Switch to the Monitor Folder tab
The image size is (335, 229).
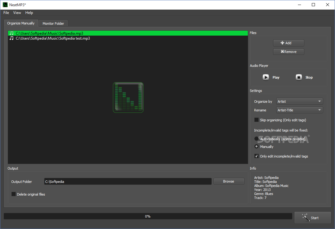click(x=53, y=23)
